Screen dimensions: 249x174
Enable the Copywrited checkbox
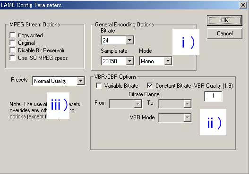[13, 35]
